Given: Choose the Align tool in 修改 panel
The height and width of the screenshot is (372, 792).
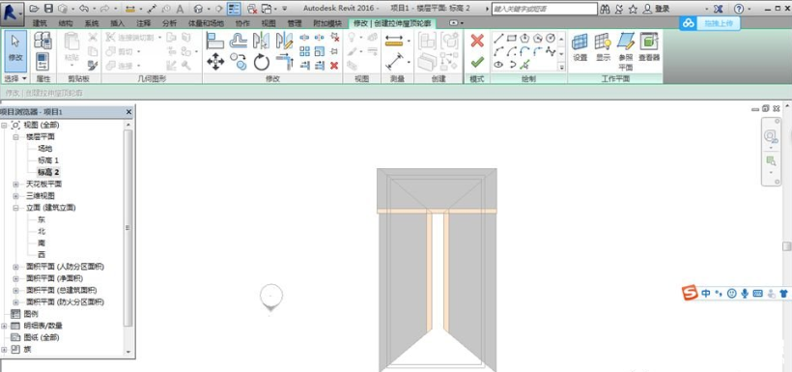Looking at the screenshot, I should [215, 41].
